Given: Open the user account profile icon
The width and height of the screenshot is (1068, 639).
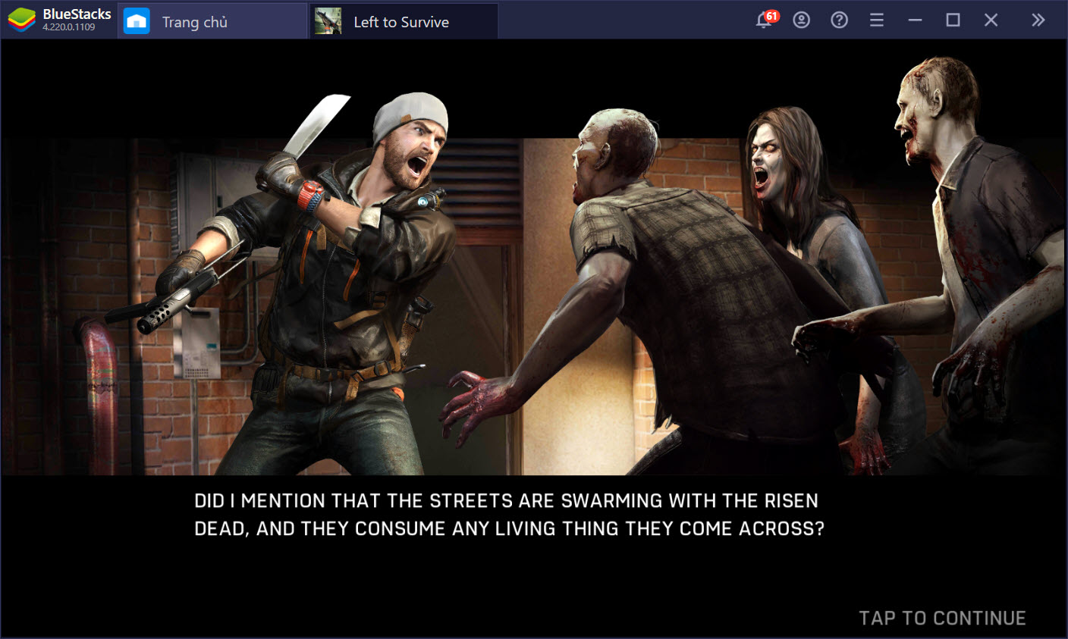Looking at the screenshot, I should 801,20.
